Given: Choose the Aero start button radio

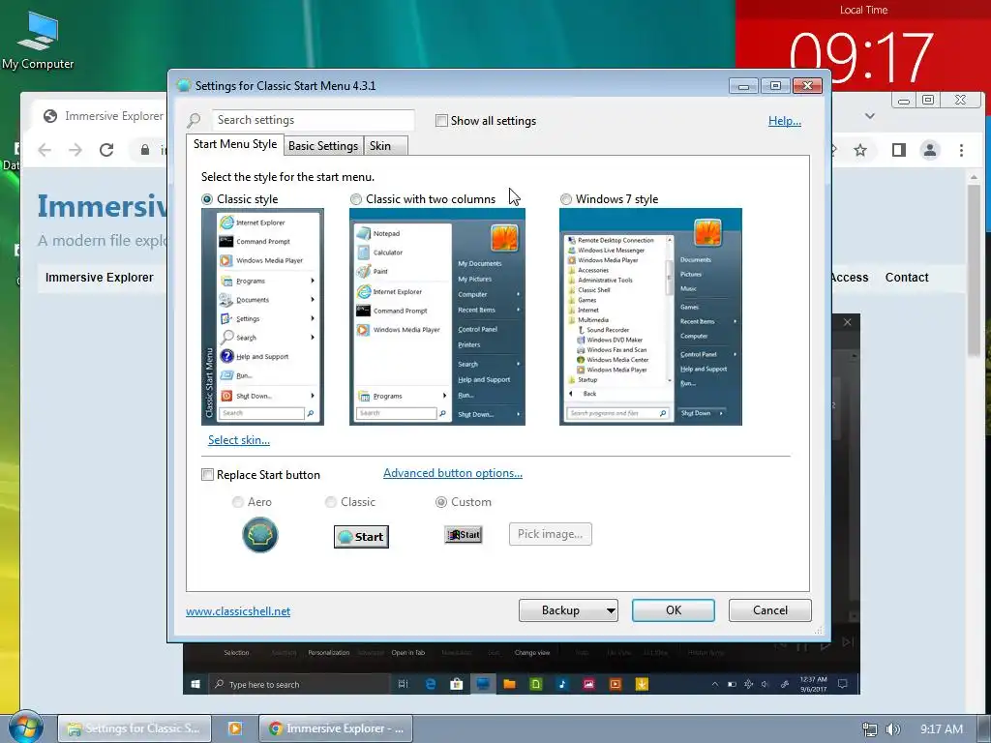Looking at the screenshot, I should [x=238, y=502].
